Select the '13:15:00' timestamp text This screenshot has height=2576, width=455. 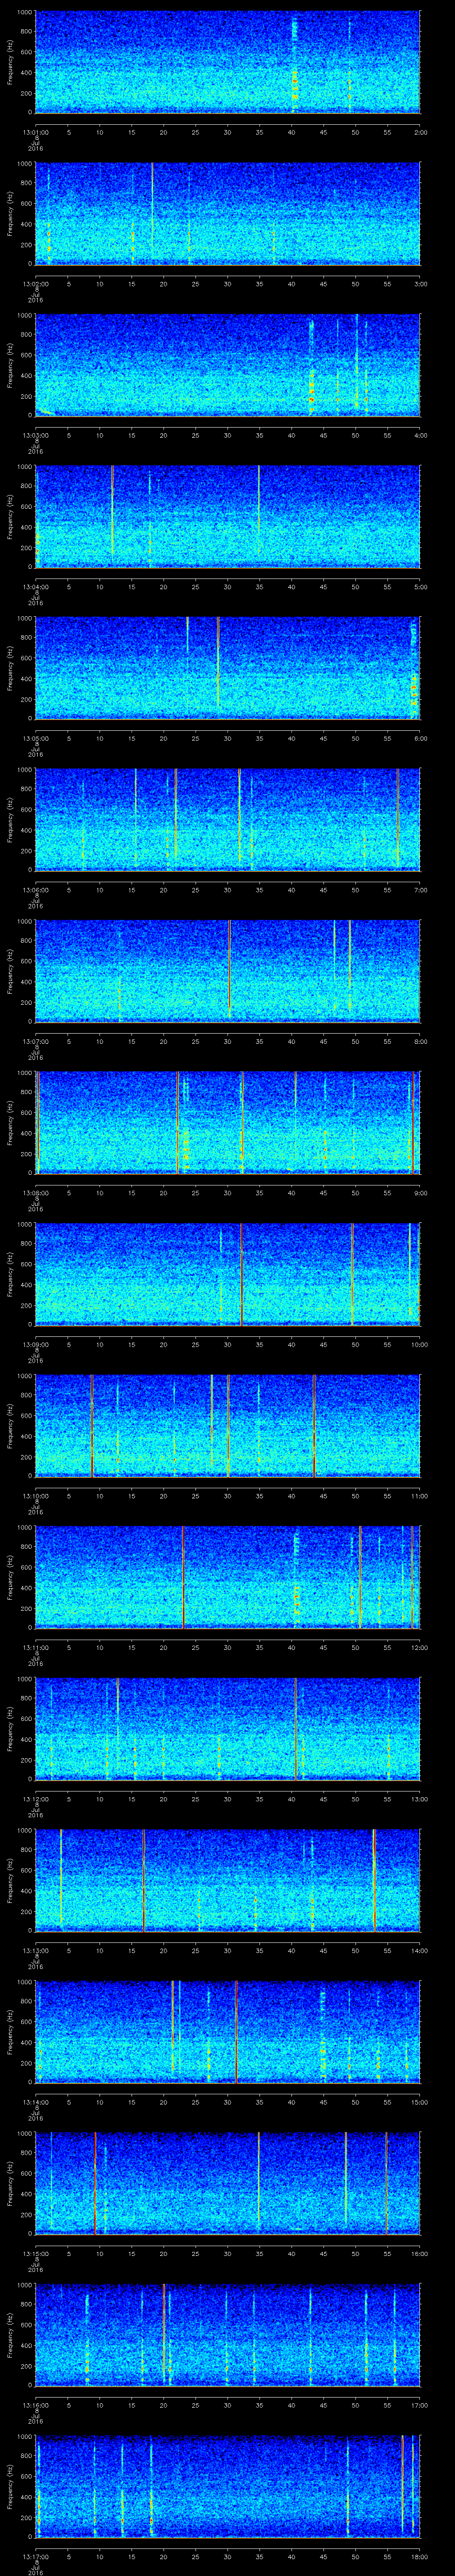(x=36, y=2253)
